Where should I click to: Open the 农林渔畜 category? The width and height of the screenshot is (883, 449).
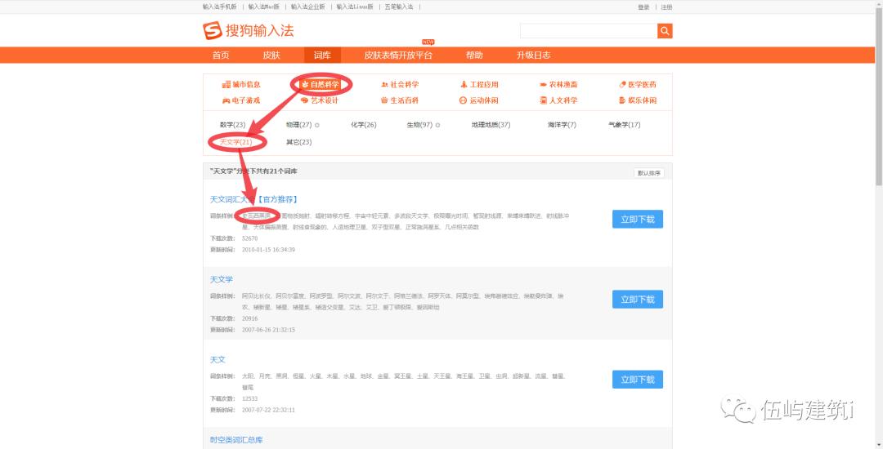[558, 84]
